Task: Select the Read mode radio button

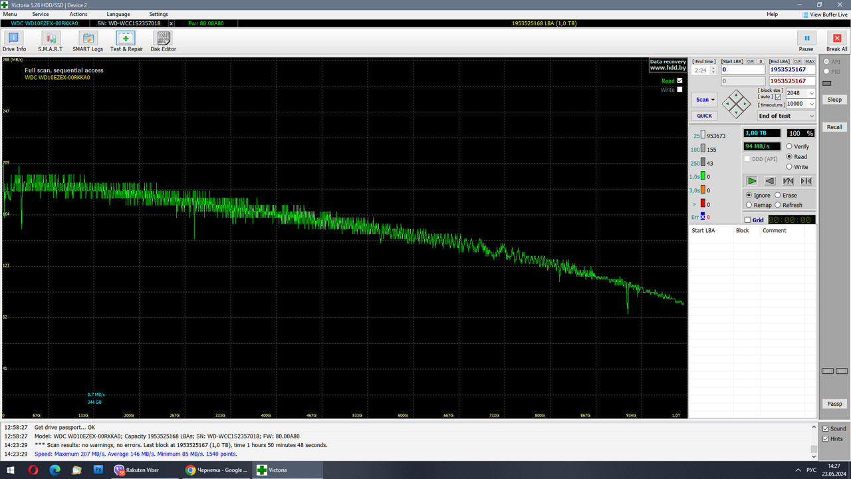Action: 789,156
